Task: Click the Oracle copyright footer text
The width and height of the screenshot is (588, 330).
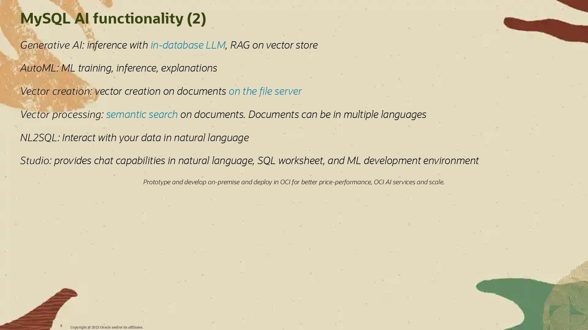Action: (107, 327)
